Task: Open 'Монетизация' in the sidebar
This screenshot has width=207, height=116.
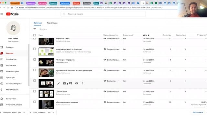Action: [12, 90]
